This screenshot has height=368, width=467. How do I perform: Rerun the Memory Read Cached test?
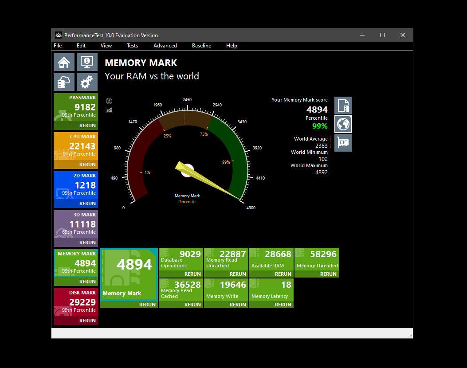click(192, 305)
